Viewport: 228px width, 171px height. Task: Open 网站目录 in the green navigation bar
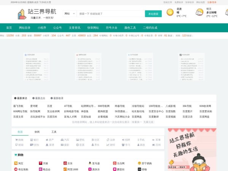25,28
